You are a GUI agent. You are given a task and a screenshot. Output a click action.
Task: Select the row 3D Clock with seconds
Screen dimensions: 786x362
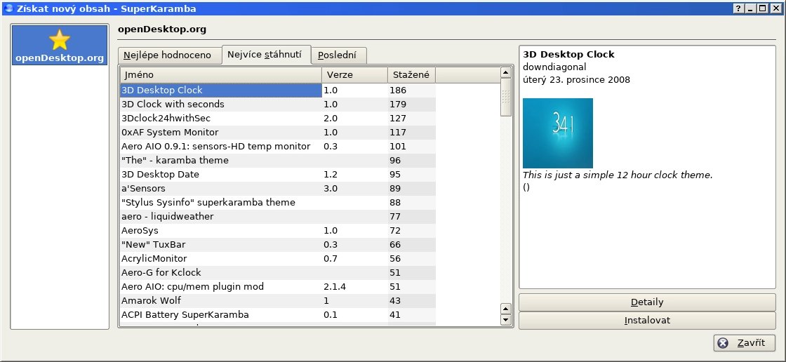click(x=278, y=105)
